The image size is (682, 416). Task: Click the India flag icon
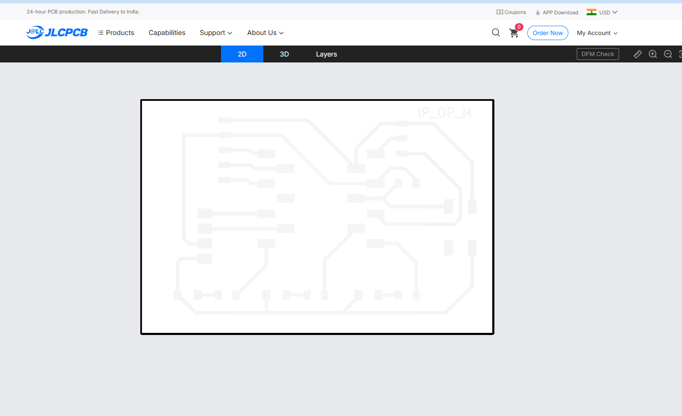click(592, 12)
